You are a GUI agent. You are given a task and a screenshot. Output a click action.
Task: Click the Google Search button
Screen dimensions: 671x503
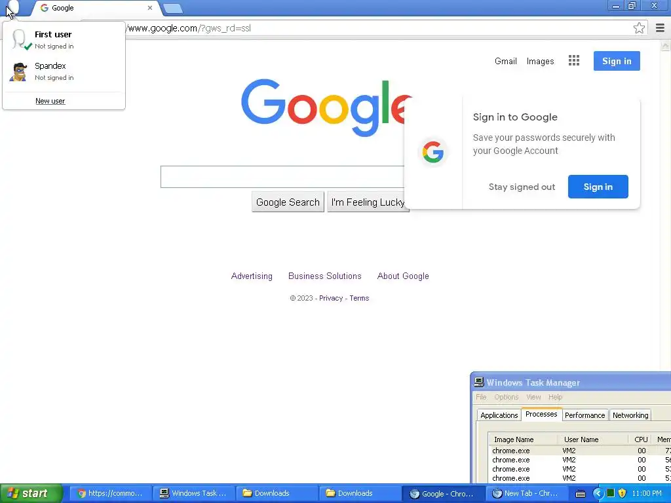pyautogui.click(x=288, y=202)
